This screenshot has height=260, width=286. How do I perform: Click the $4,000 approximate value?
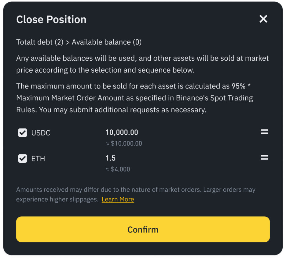tap(118, 169)
